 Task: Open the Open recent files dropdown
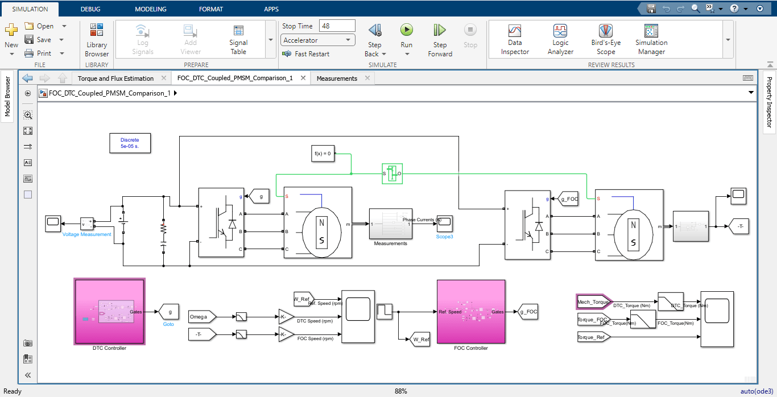64,26
